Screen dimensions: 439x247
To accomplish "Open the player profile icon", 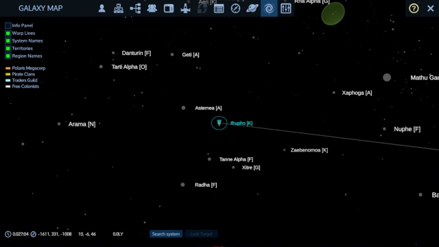I will coord(102,8).
